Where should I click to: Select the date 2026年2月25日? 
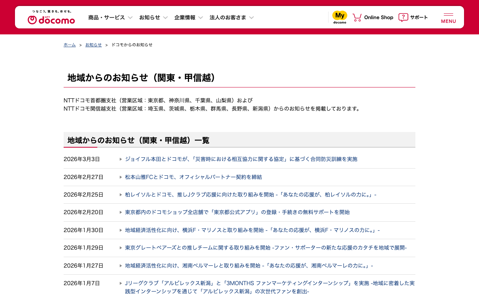(83, 195)
